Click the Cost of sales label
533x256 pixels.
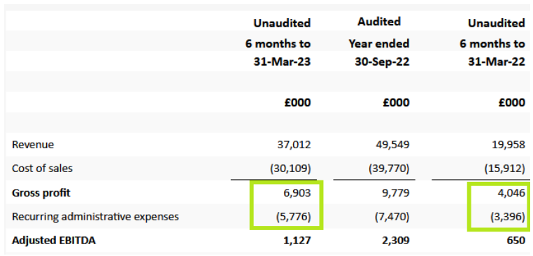tap(42, 169)
